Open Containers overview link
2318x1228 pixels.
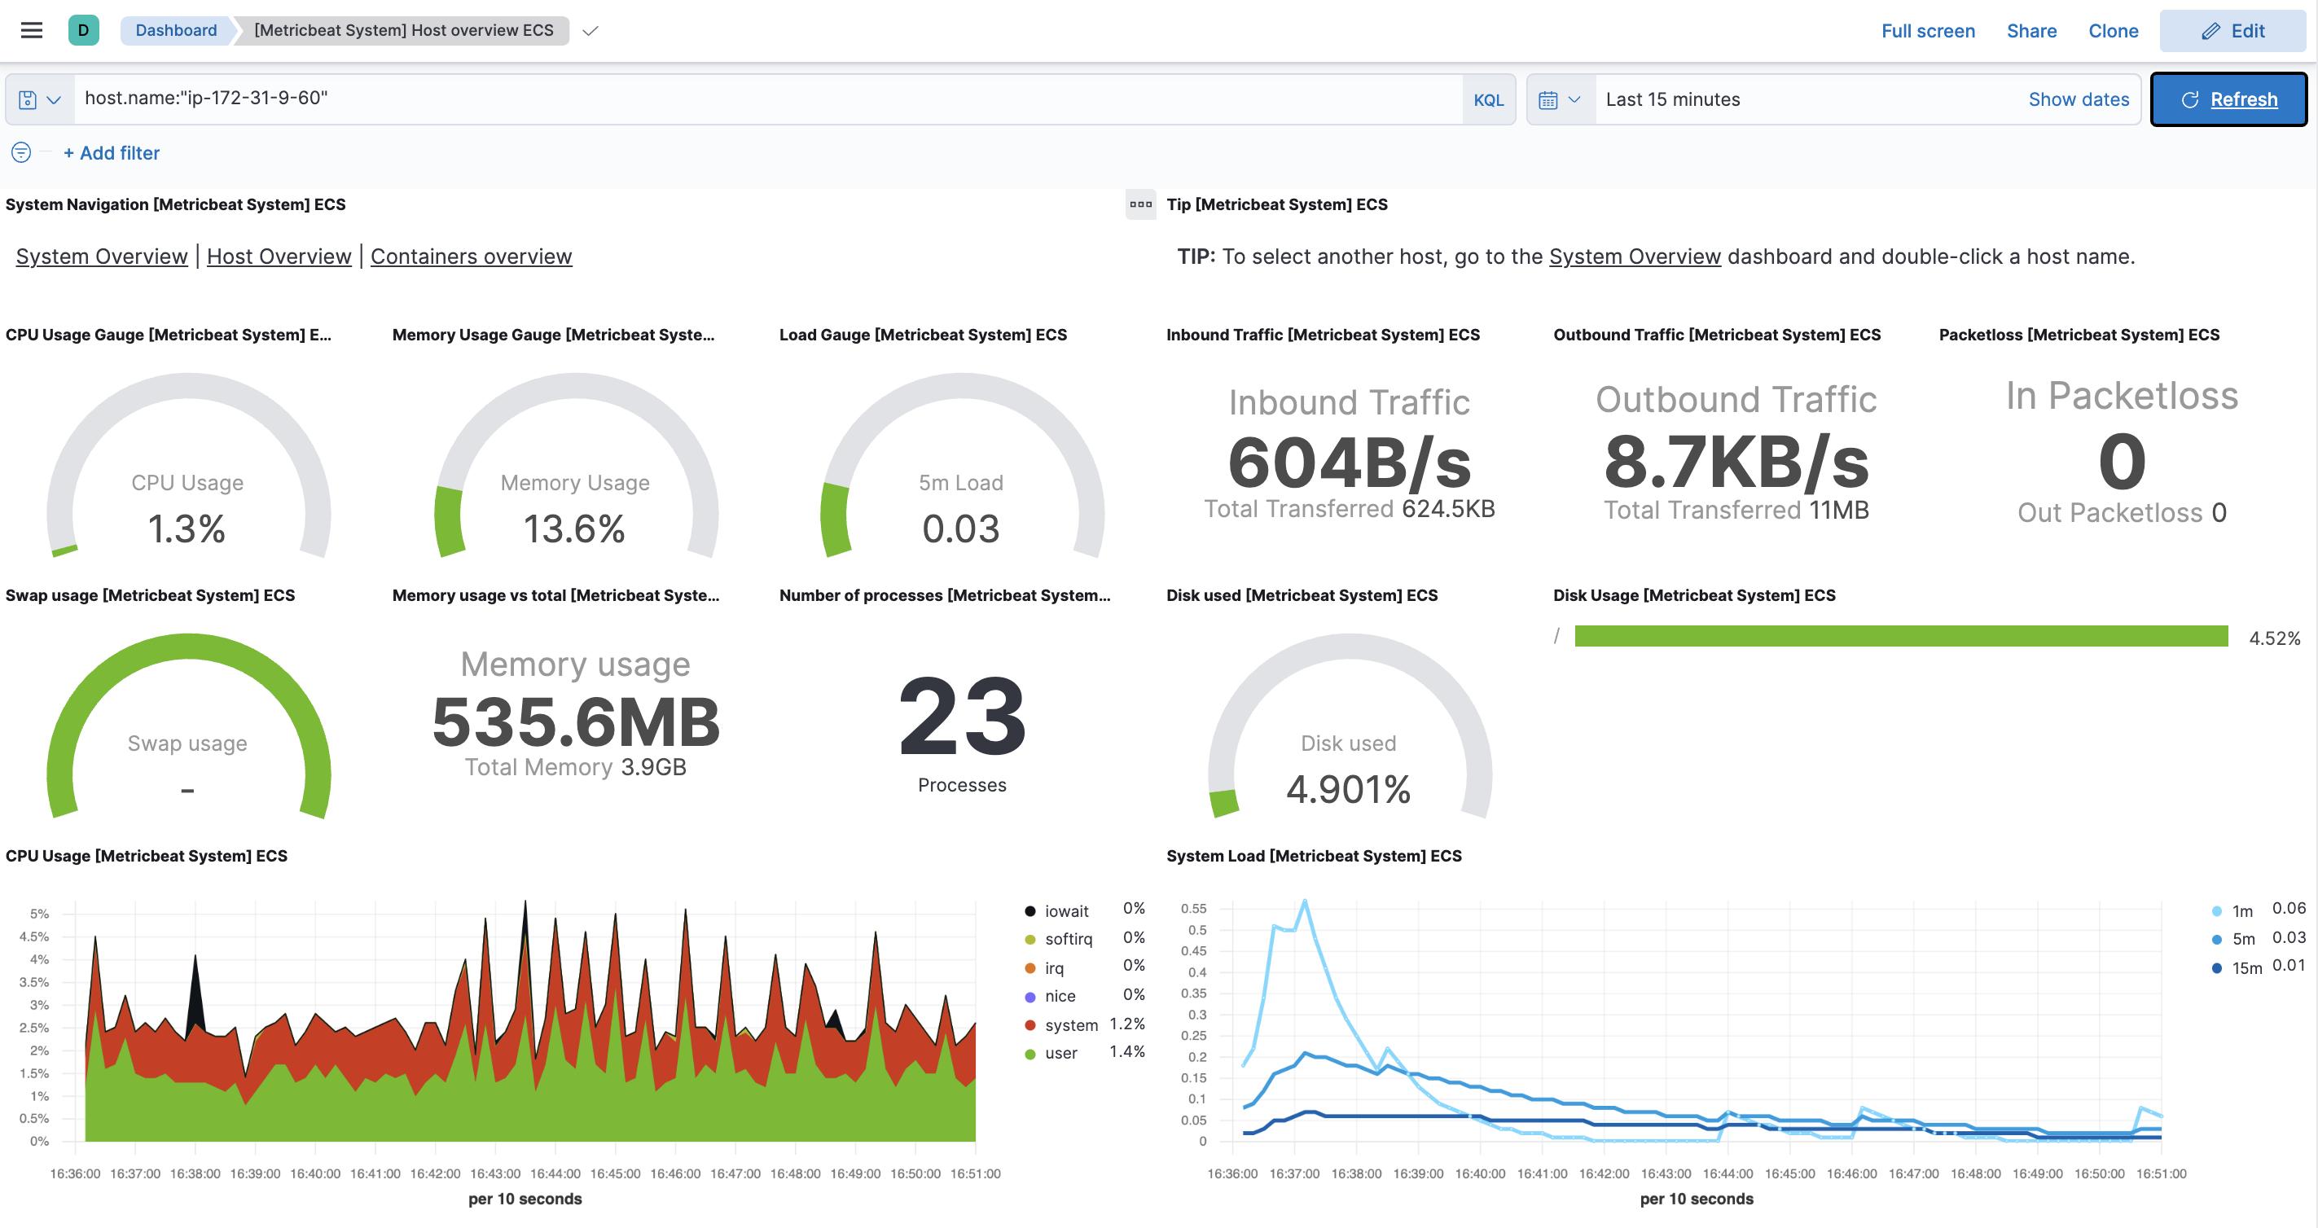(471, 257)
